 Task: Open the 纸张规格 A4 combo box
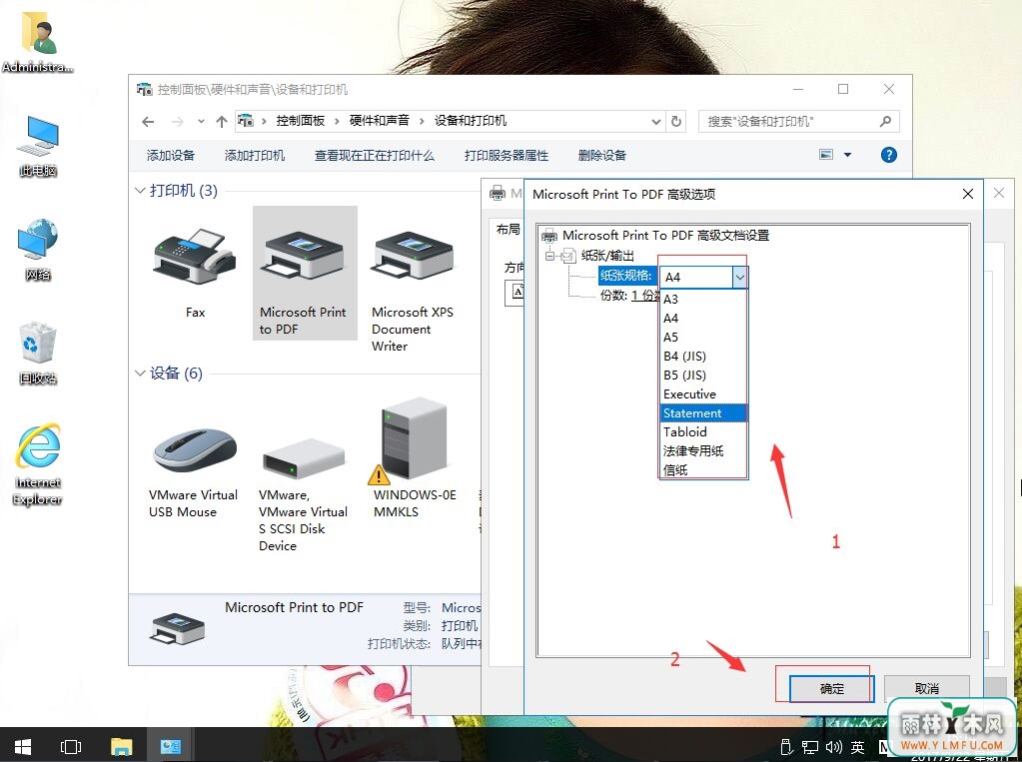[703, 277]
